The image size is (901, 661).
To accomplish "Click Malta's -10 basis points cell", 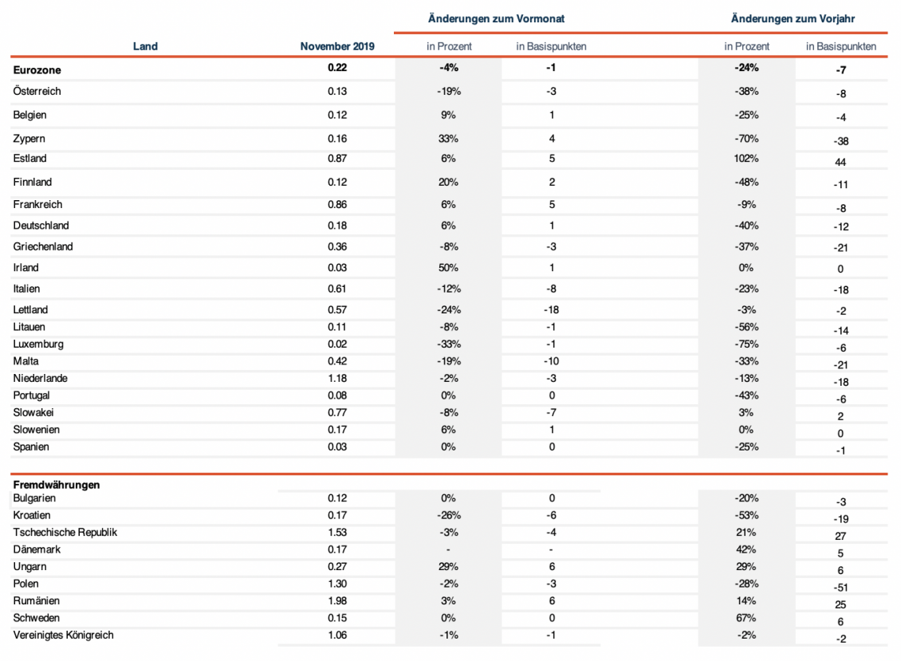I will coord(552,361).
